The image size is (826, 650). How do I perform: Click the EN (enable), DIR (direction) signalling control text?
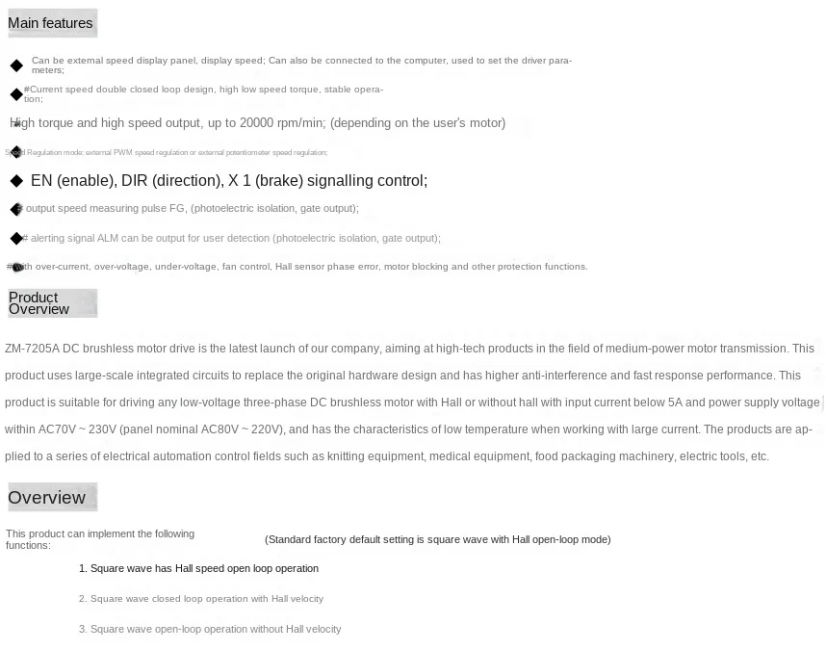[229, 181]
